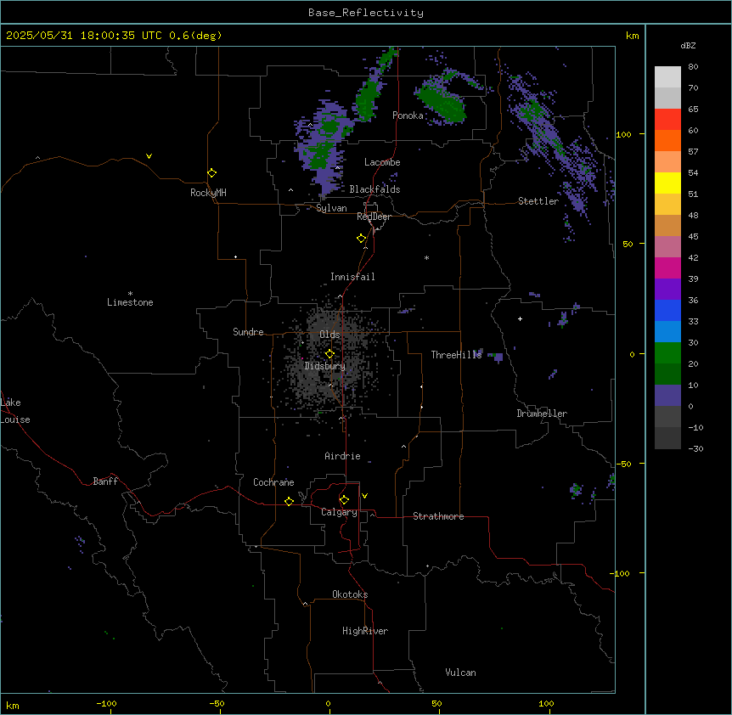Click the -30 value in the dBZ legend
Image resolution: width=732 pixels, height=715 pixels.
tap(695, 448)
